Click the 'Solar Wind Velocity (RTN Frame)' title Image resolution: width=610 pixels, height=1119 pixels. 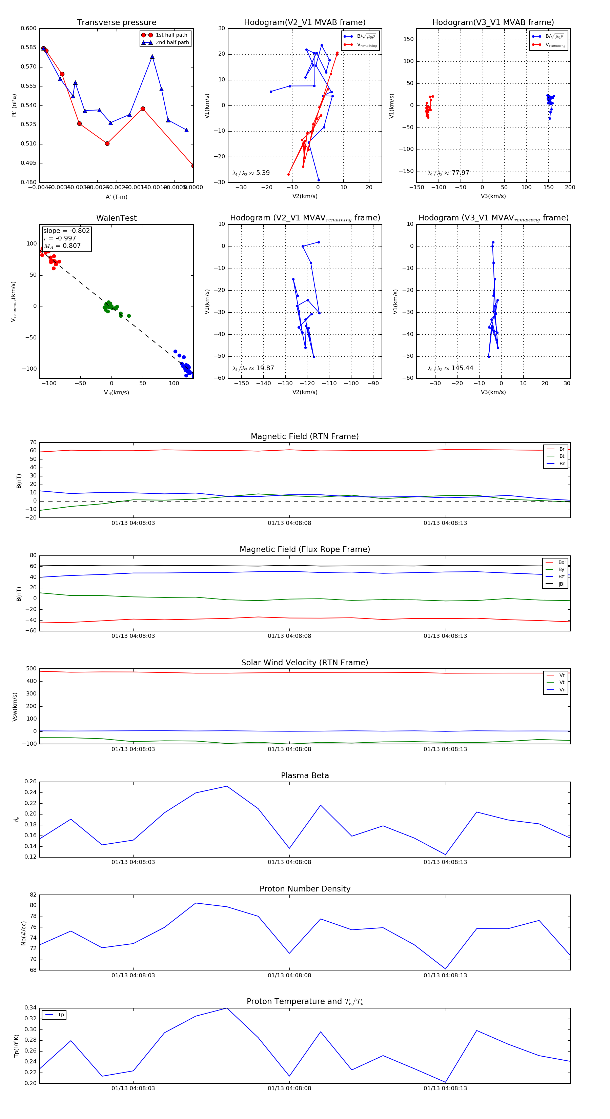[x=305, y=663]
